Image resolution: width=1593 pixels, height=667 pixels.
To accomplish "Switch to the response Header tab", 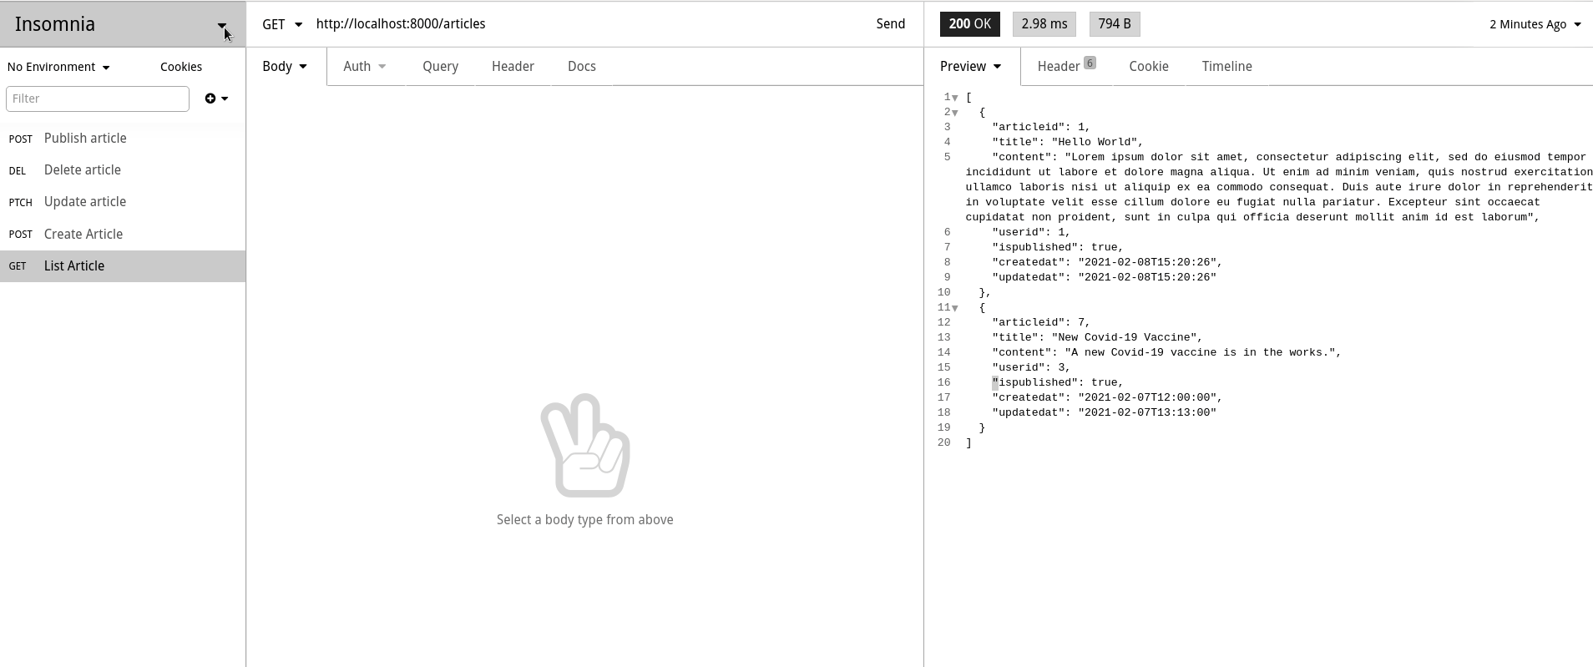I will (x=1066, y=67).
